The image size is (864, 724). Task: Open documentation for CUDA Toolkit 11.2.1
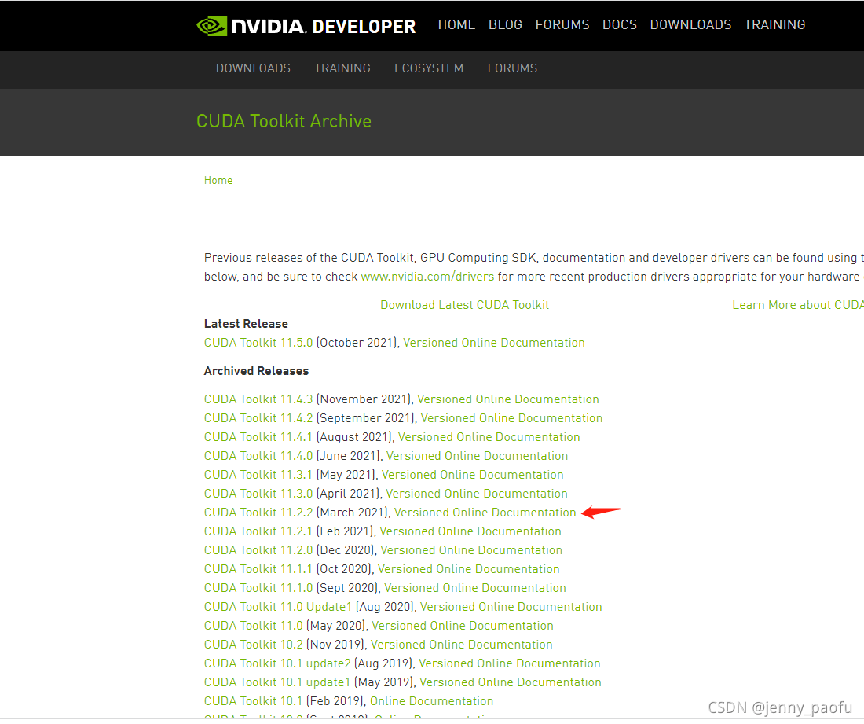(470, 531)
